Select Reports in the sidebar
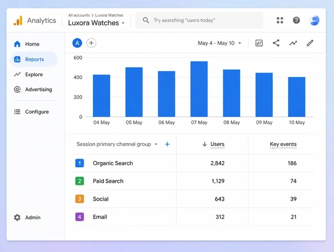Viewport: 334px width, 252px height. (35, 59)
